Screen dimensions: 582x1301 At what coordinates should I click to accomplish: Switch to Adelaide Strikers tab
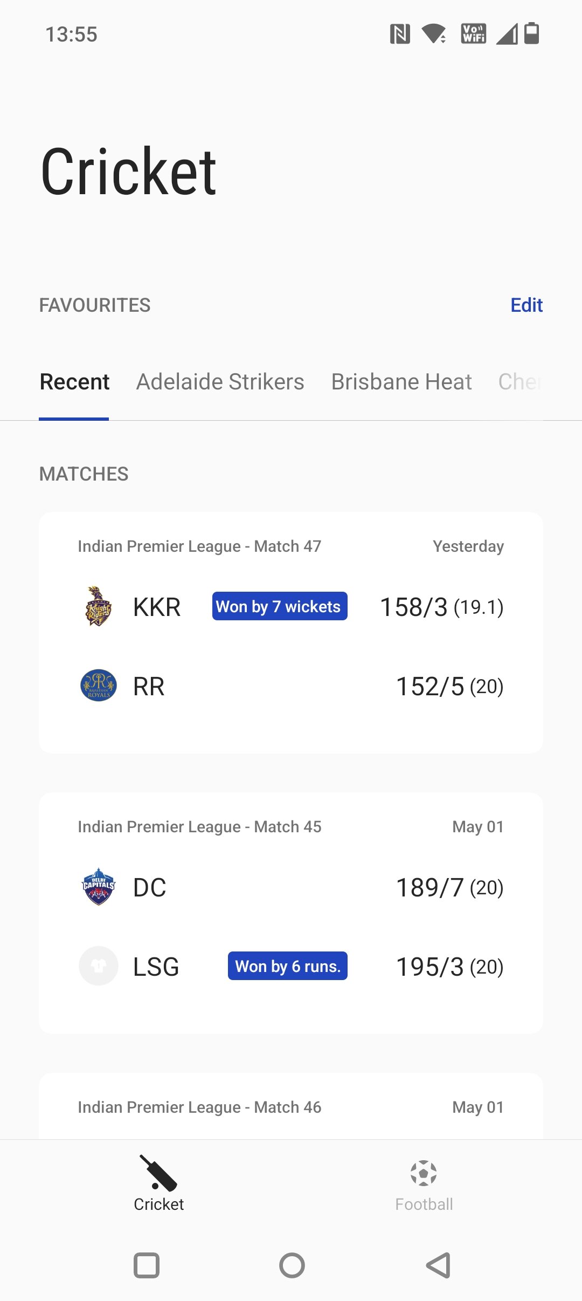pyautogui.click(x=220, y=382)
